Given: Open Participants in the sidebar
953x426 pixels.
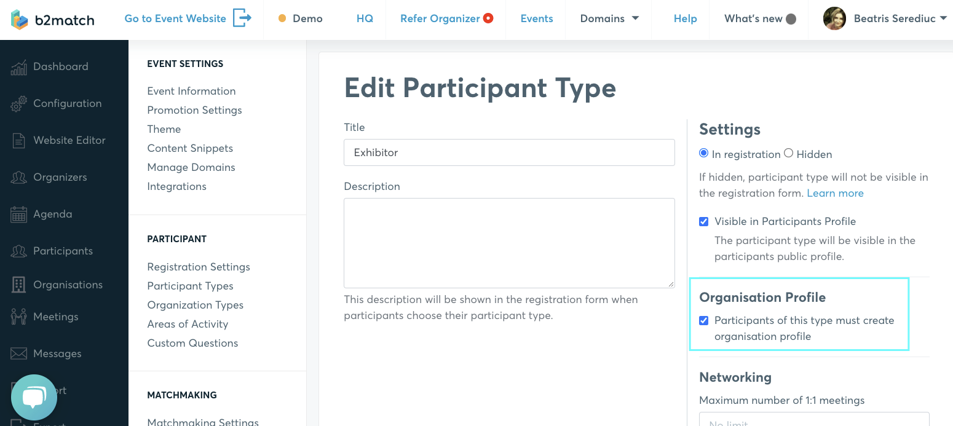Looking at the screenshot, I should [x=63, y=251].
